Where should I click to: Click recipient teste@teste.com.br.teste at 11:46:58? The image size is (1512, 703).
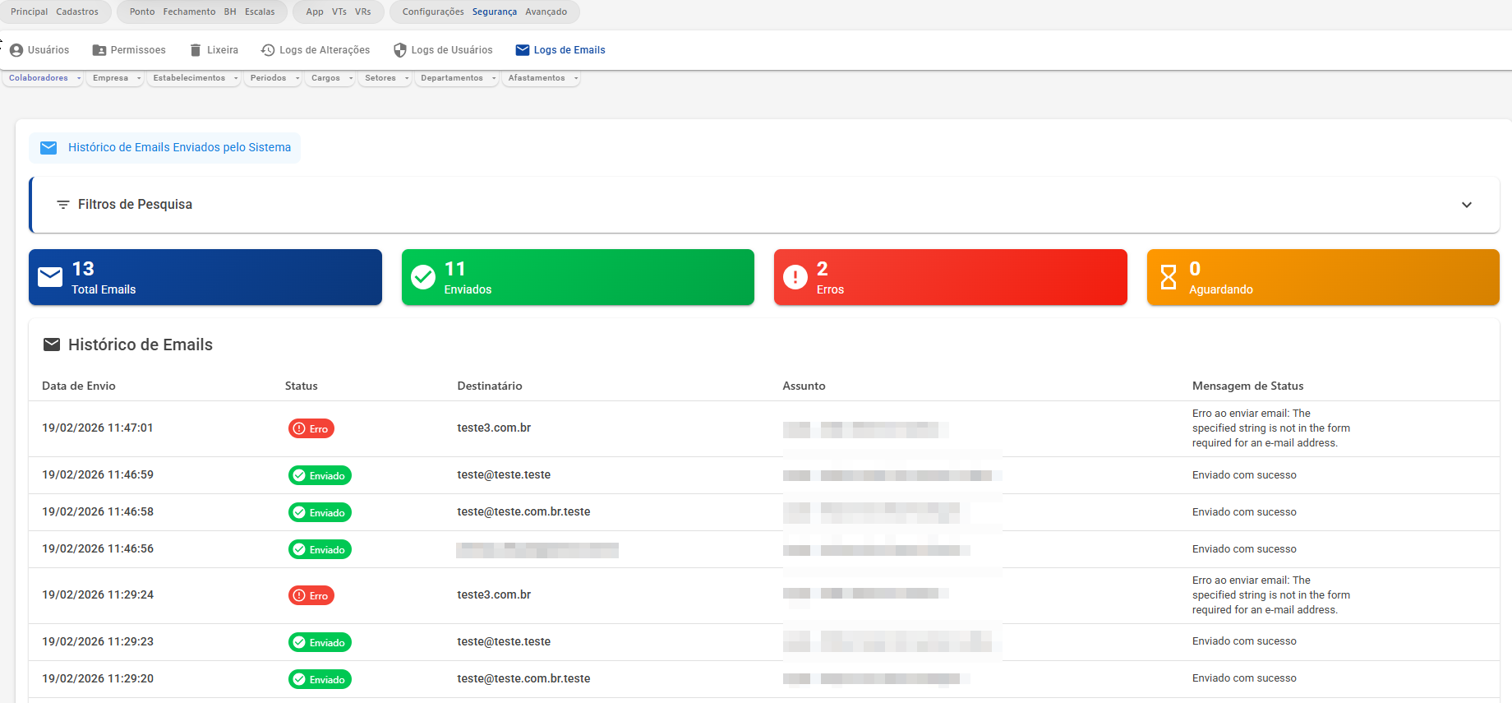(523, 511)
